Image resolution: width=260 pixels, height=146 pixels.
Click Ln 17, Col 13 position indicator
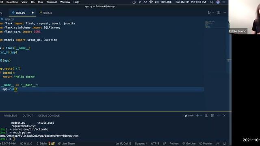point(123,144)
